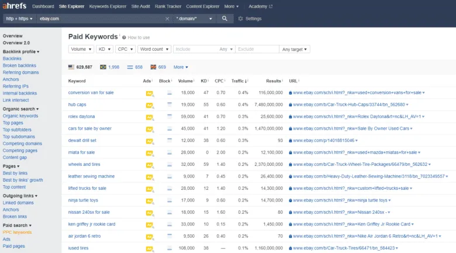The width and height of the screenshot is (456, 253).
Task: Select the Brazil flag 1,998 keywords
Action: (x=110, y=67)
